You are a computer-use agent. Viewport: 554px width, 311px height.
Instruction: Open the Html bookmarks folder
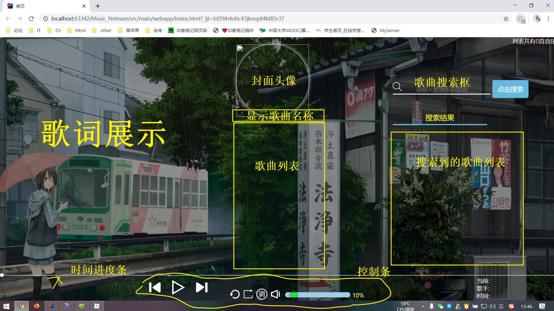tap(76, 30)
